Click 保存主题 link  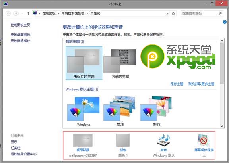click(177, 84)
